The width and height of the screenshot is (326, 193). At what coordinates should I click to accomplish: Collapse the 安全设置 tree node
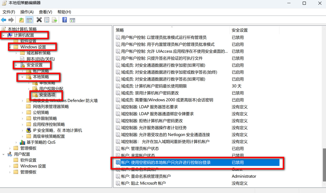pos(16,65)
